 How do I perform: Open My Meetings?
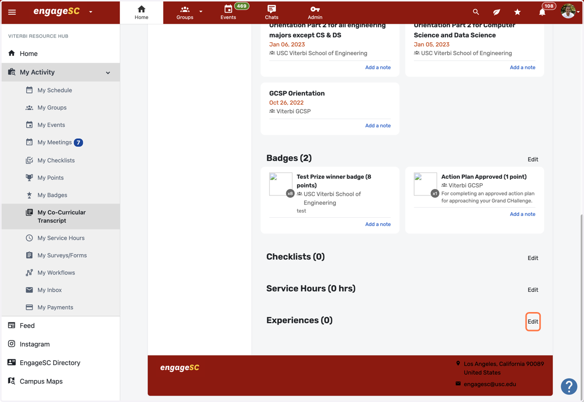pos(55,142)
